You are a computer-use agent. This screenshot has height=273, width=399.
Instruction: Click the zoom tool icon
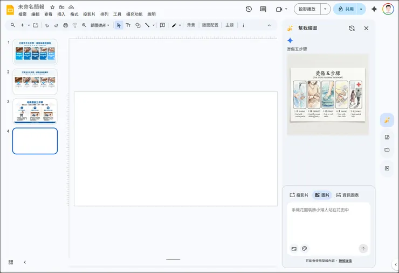(84, 25)
